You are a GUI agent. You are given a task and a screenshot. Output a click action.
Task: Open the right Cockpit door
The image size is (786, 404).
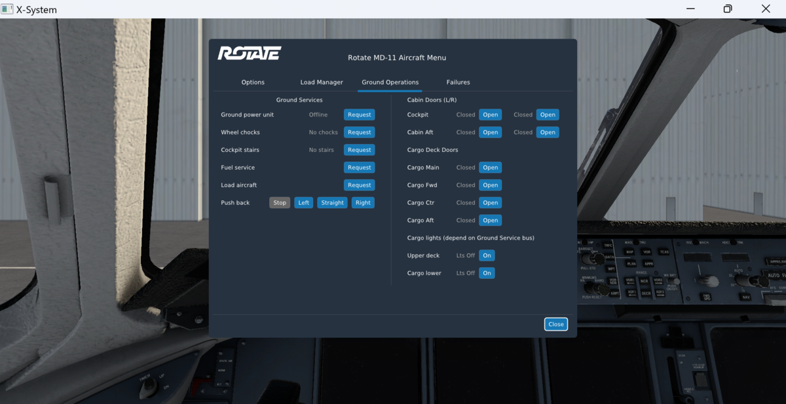tap(548, 115)
